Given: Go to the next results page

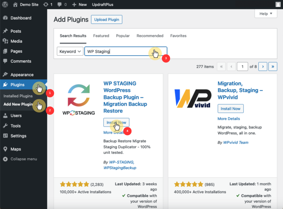Looking at the screenshot, I should 263,67.
